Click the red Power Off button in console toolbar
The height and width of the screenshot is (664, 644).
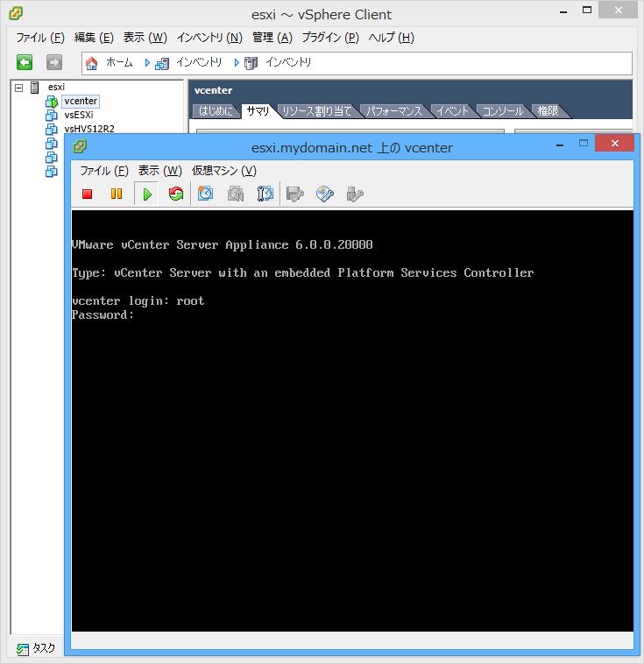[88, 194]
